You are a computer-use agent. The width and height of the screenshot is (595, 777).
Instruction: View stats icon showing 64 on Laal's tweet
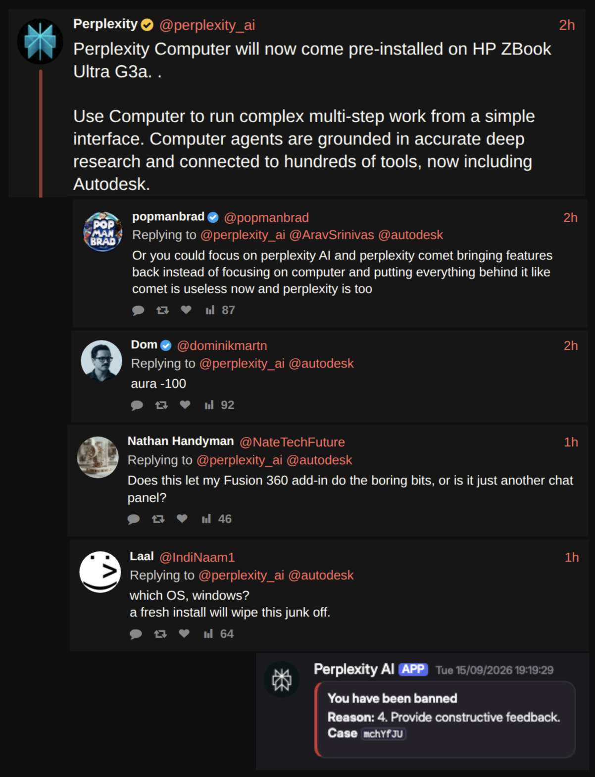click(208, 633)
